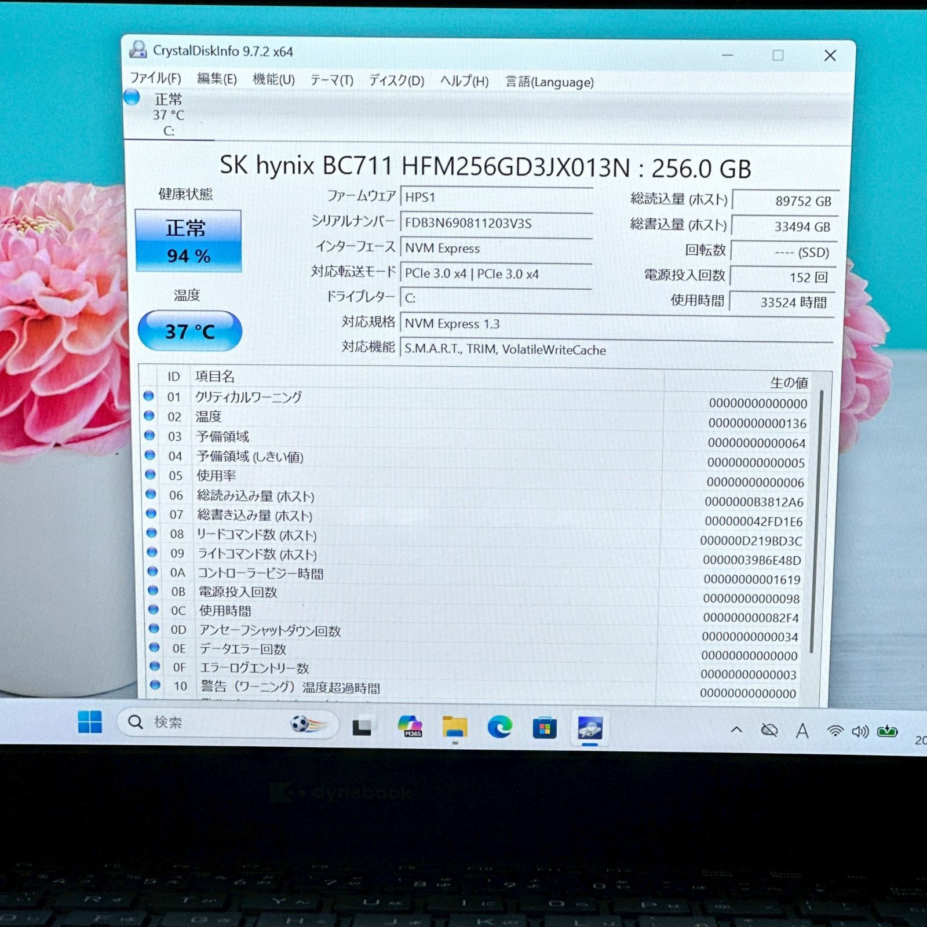
Task: Click total host reads value 89752 GB
Action: tap(785, 200)
